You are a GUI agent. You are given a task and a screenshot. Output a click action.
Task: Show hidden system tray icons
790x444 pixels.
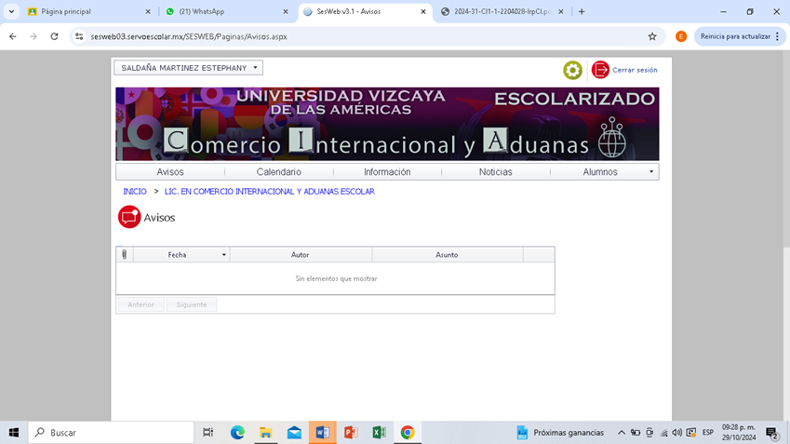[x=622, y=433]
